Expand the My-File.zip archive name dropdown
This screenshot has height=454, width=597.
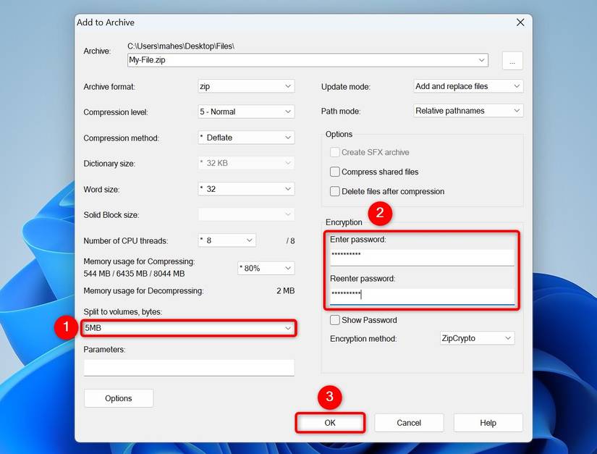pyautogui.click(x=481, y=60)
